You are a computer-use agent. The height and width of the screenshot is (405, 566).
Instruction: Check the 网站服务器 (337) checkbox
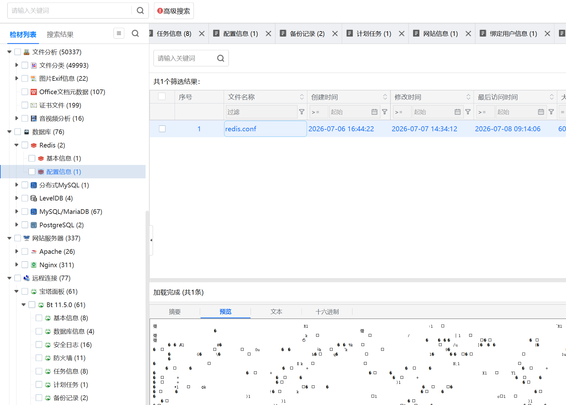point(18,238)
